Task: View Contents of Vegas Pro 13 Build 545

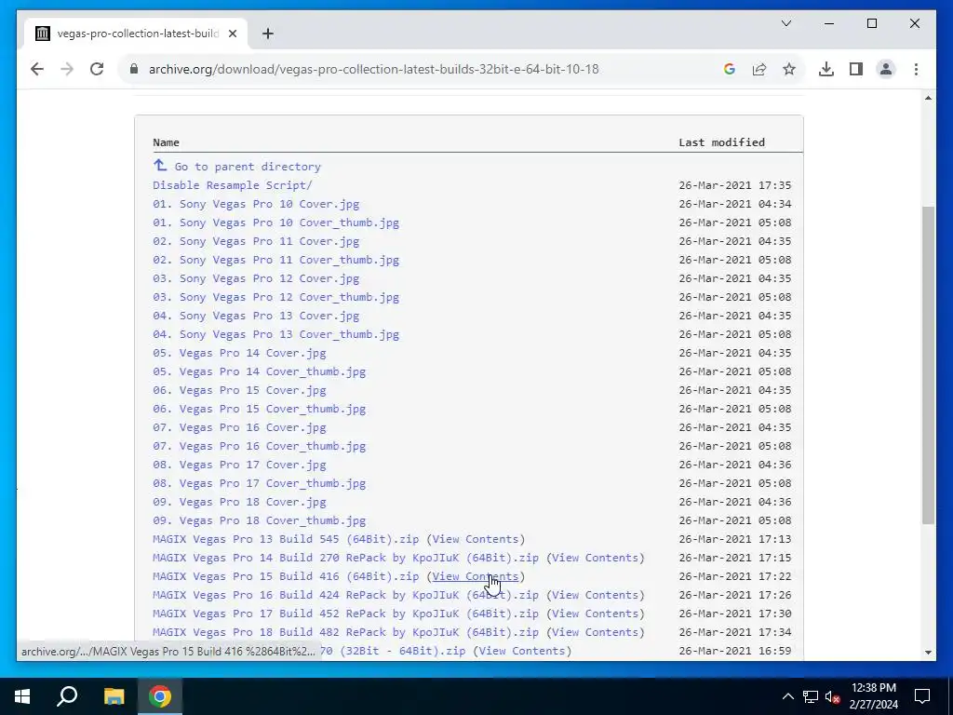Action: tap(476, 539)
